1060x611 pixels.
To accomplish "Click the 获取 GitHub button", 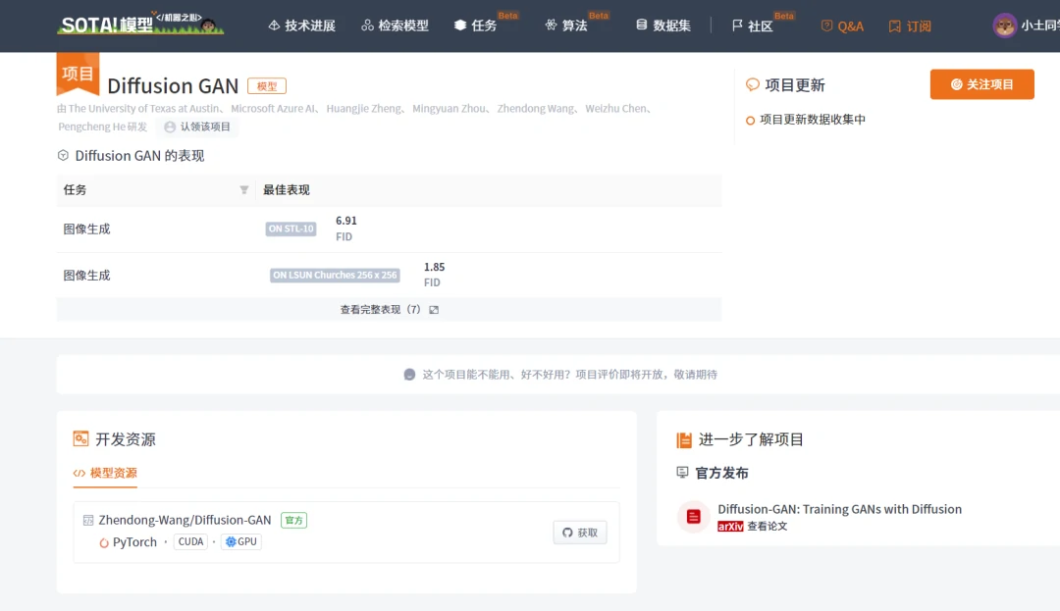I will [x=580, y=533].
